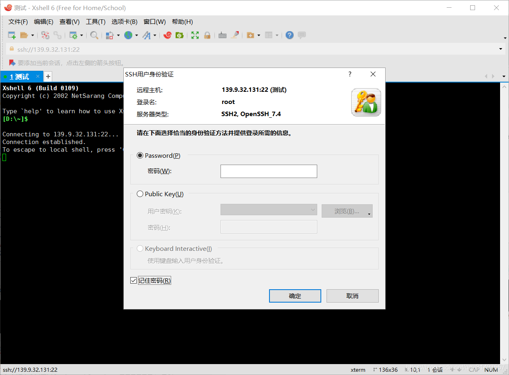This screenshot has height=375, width=509.
Task: Click the NUM indicator in status bar
Action: coord(491,370)
